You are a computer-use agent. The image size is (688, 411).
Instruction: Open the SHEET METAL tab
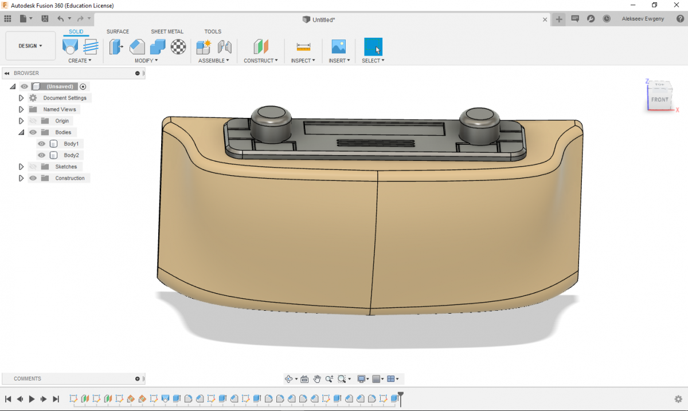click(x=167, y=31)
